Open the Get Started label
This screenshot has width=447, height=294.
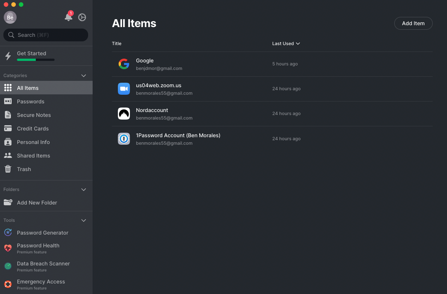[x=31, y=53]
